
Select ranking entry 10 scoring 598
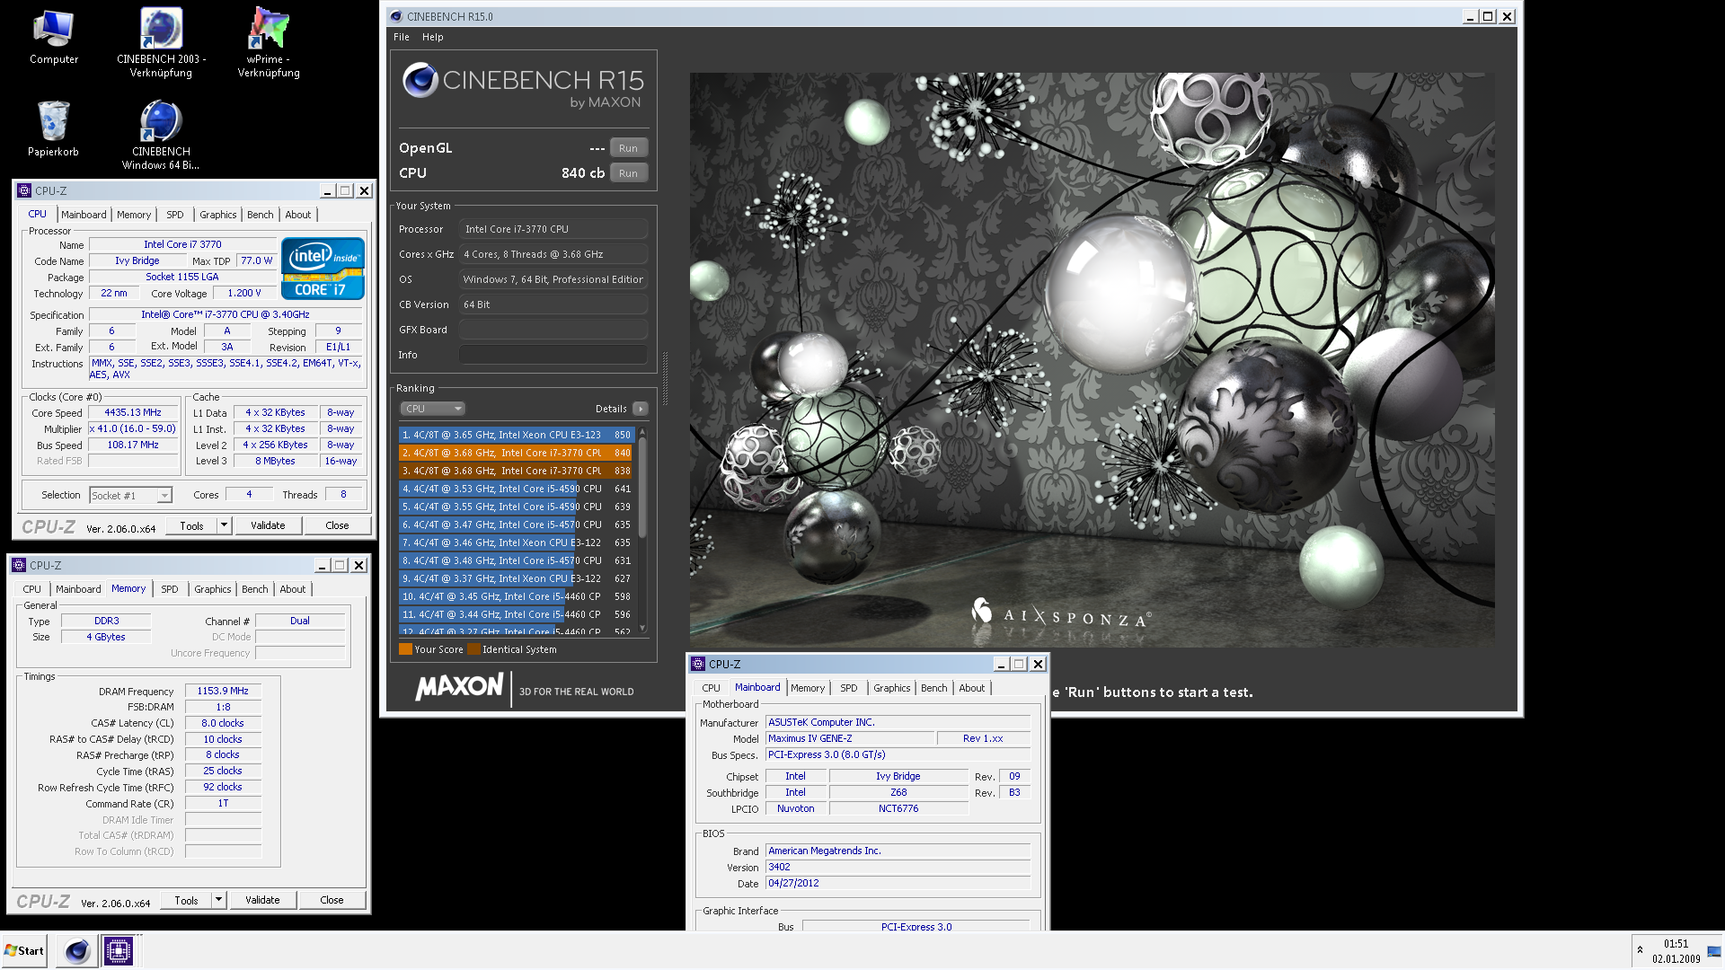[517, 596]
